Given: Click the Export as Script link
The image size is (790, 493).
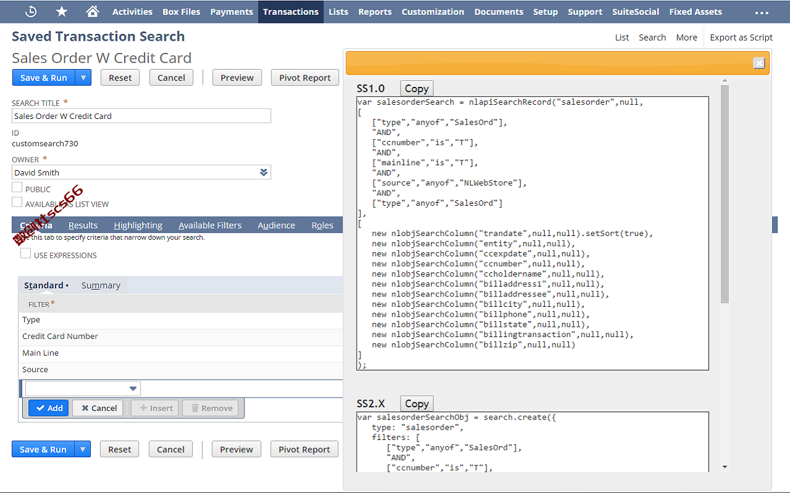Looking at the screenshot, I should [741, 38].
